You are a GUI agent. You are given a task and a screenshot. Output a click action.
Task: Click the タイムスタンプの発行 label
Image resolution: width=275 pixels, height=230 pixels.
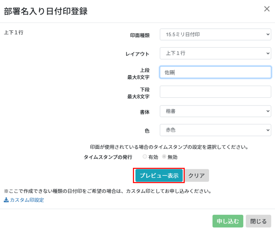(108, 157)
